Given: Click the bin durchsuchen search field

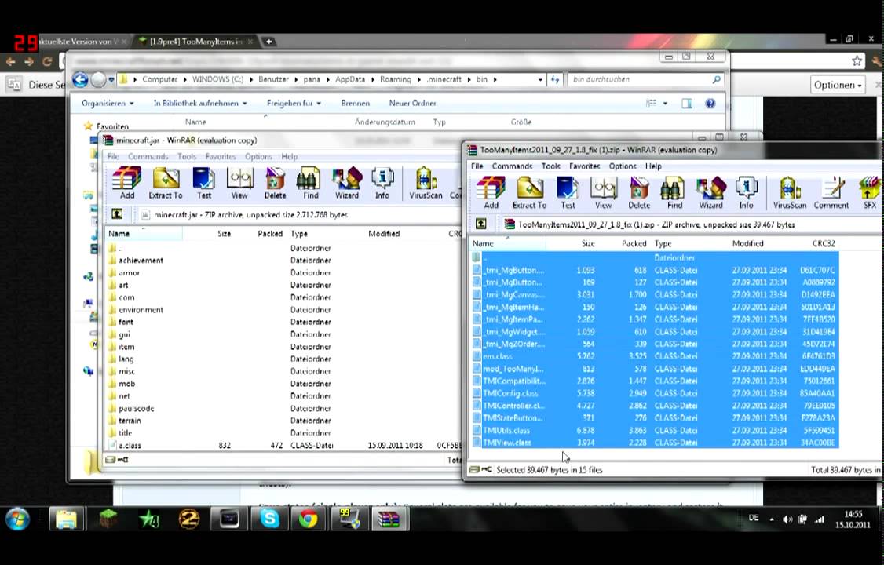Looking at the screenshot, I should click(x=645, y=79).
